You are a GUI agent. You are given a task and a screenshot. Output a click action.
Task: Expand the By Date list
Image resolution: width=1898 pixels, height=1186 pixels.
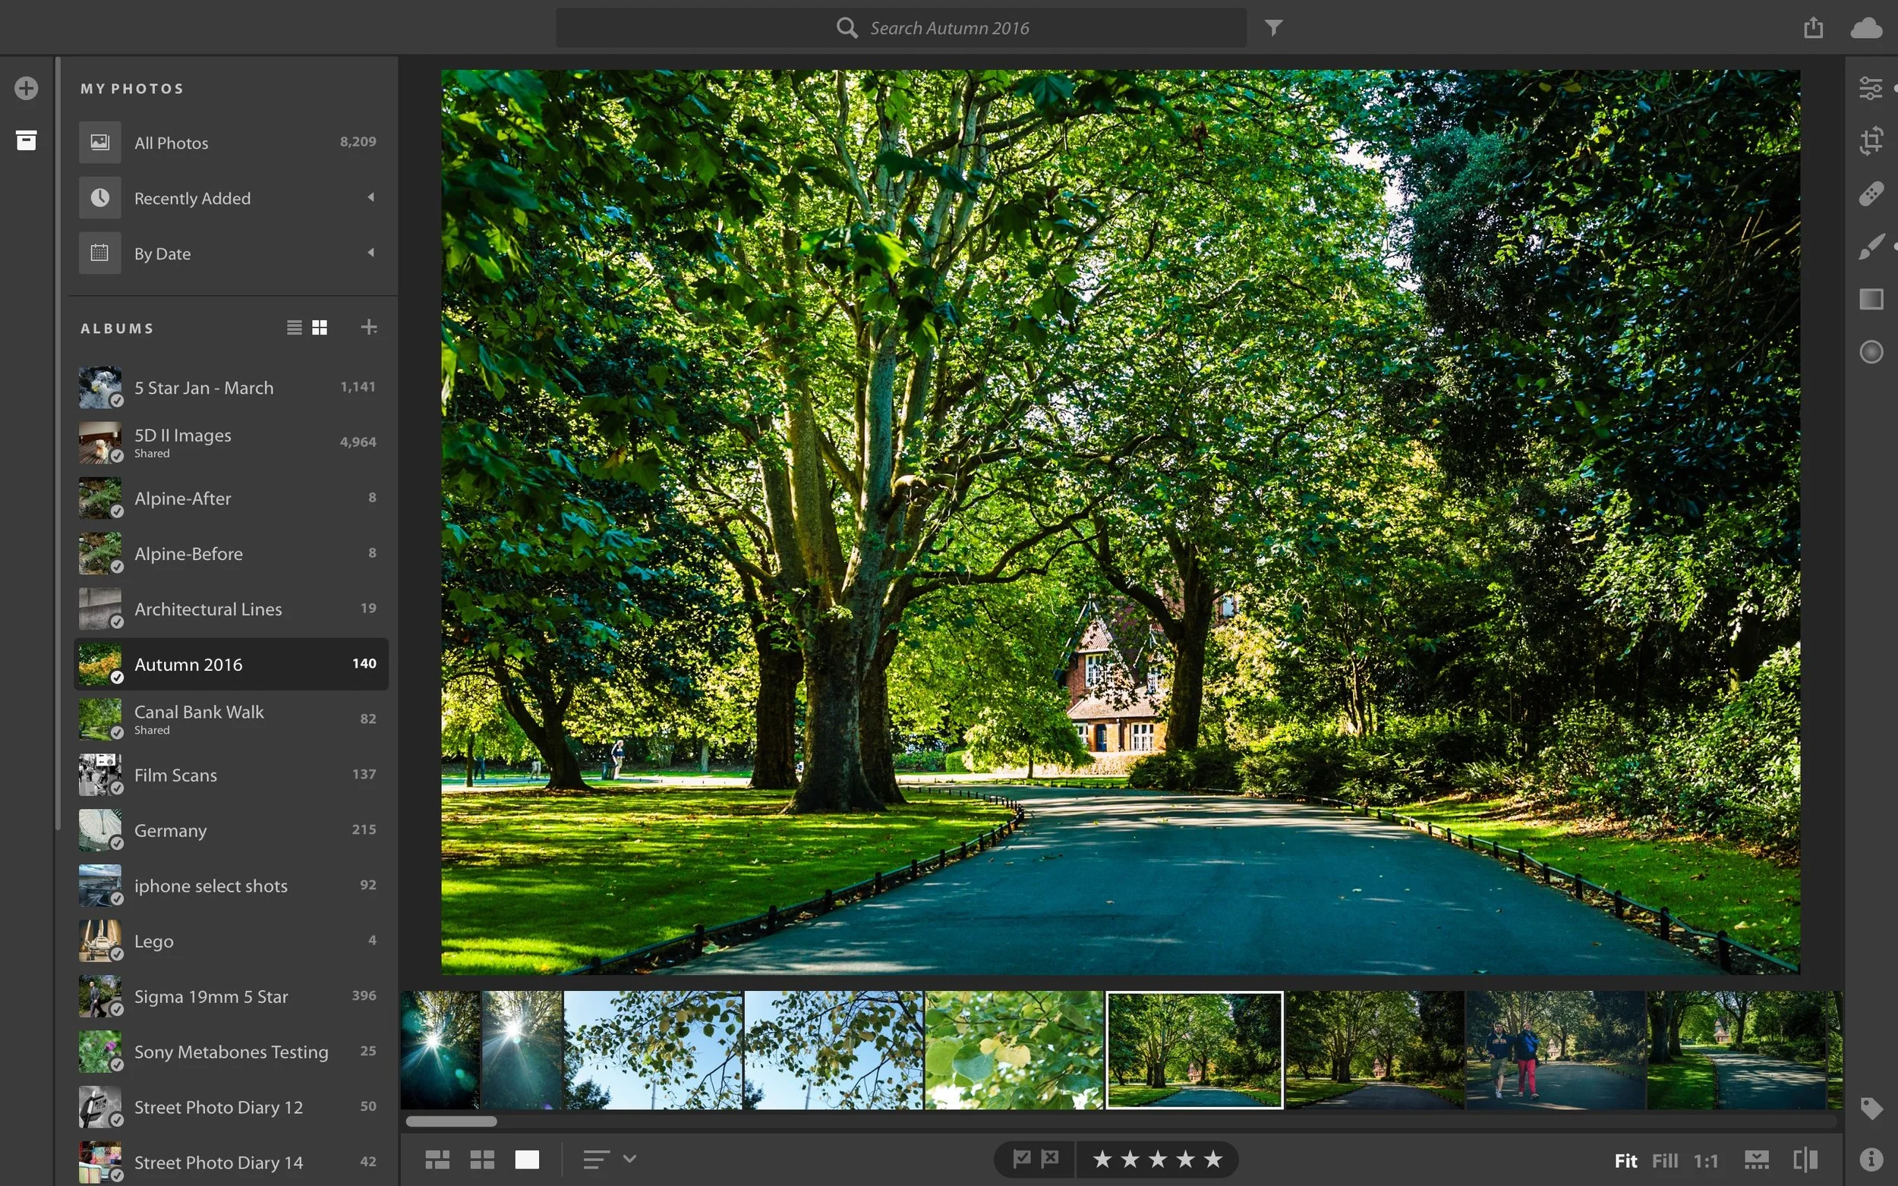click(x=371, y=253)
